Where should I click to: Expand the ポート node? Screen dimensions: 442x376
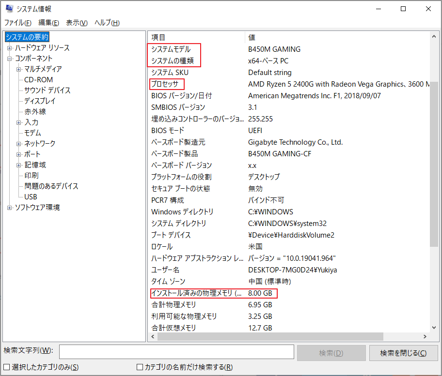coord(18,154)
